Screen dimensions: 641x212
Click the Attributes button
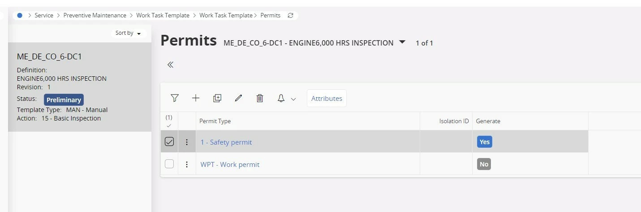327,98
